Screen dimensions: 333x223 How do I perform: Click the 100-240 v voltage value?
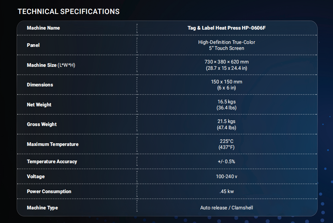point(227,176)
